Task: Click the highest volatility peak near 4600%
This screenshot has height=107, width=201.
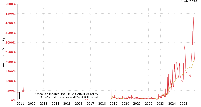Action: pyautogui.click(x=195, y=11)
